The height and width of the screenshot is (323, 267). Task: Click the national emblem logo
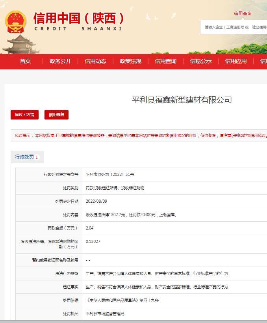point(16,22)
